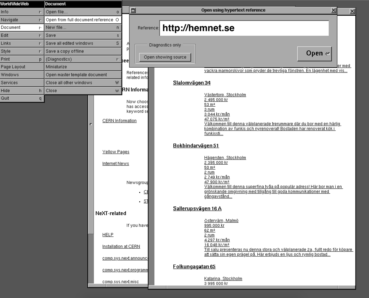Click the 3 044 kr/mån fee link

coord(217,114)
